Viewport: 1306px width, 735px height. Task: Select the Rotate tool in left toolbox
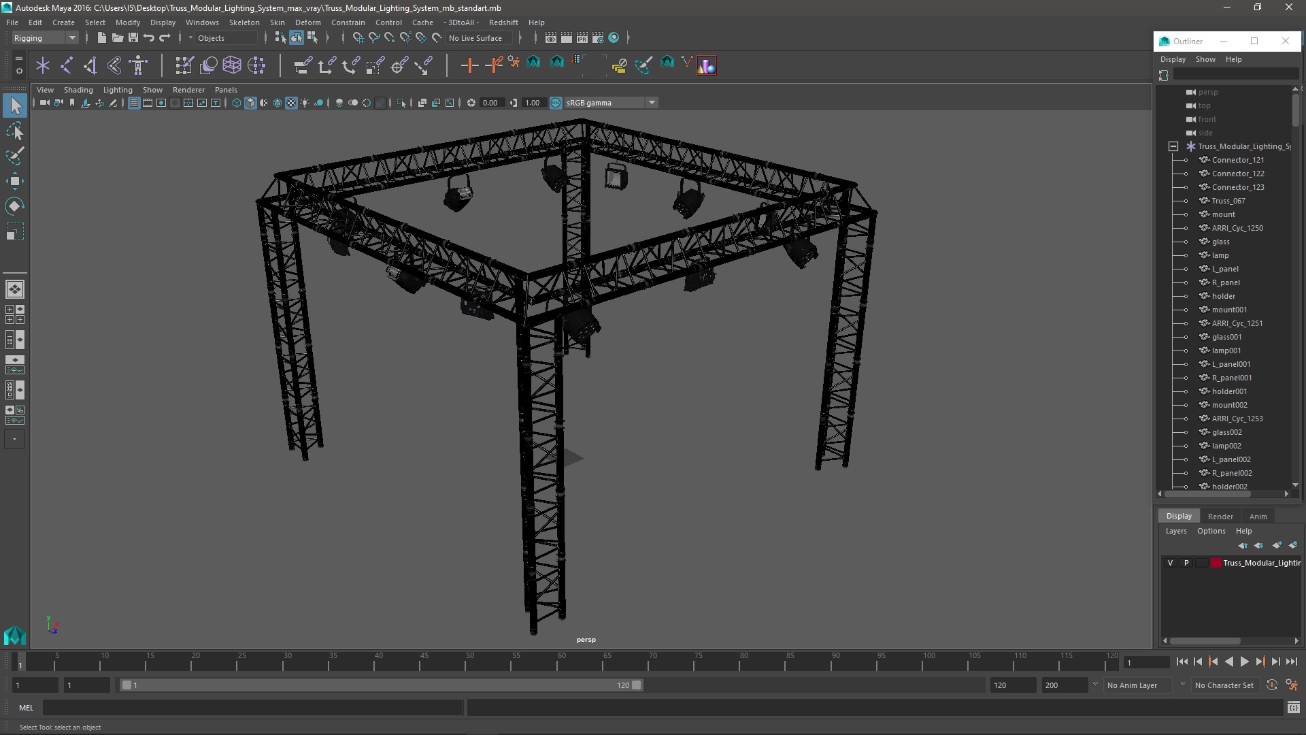[14, 206]
